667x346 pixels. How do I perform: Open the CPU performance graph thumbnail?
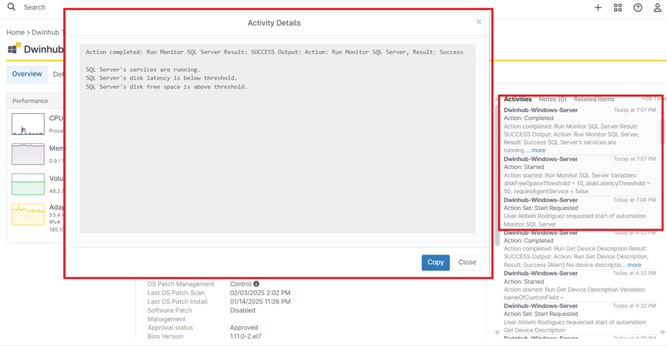[28, 124]
